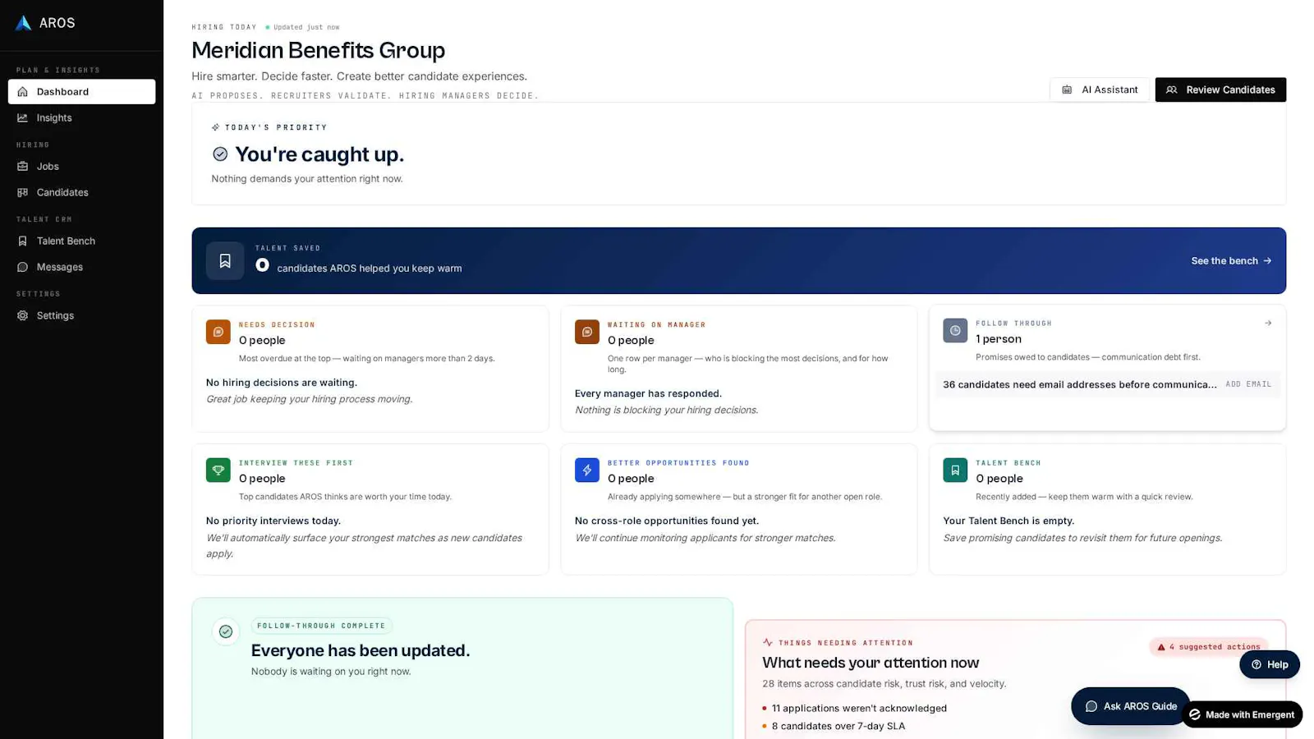The width and height of the screenshot is (1314, 739).
Task: Click '8 candidates over 7-day SLA' item
Action: click(x=838, y=726)
